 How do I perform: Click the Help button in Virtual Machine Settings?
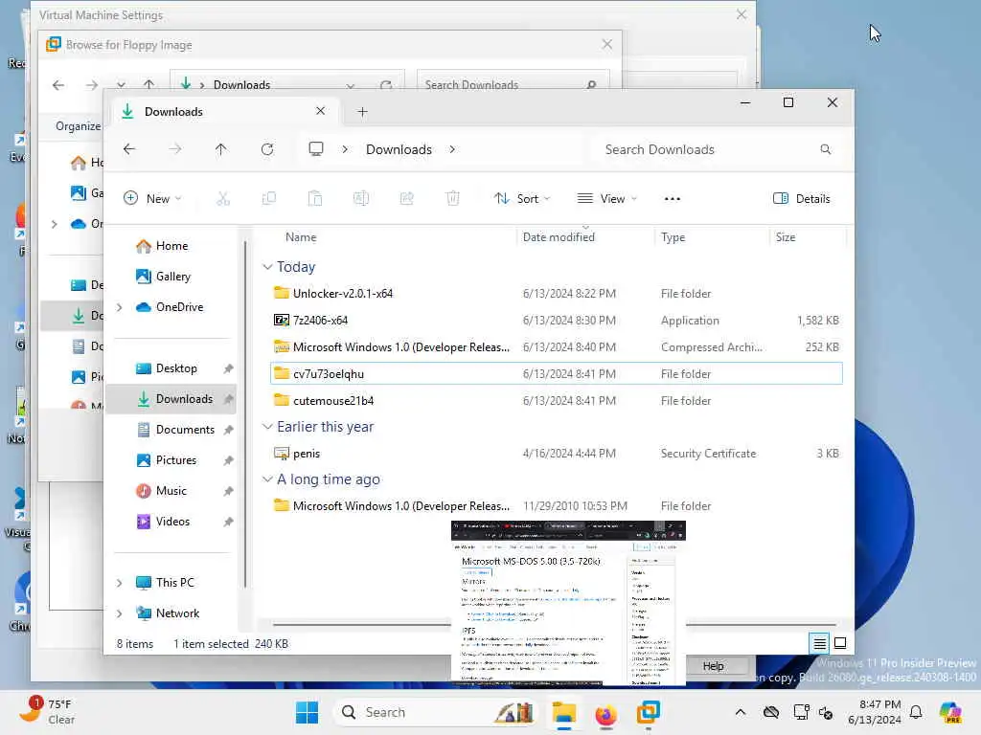(713, 666)
